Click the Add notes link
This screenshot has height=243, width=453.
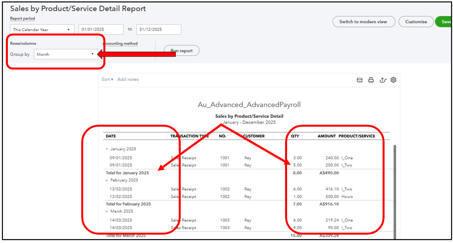point(128,79)
